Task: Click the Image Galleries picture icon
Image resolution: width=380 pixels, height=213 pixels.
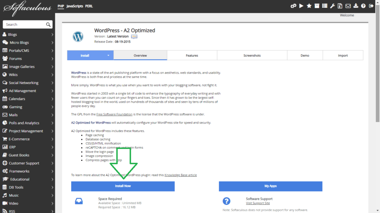Action: click(x=5, y=67)
